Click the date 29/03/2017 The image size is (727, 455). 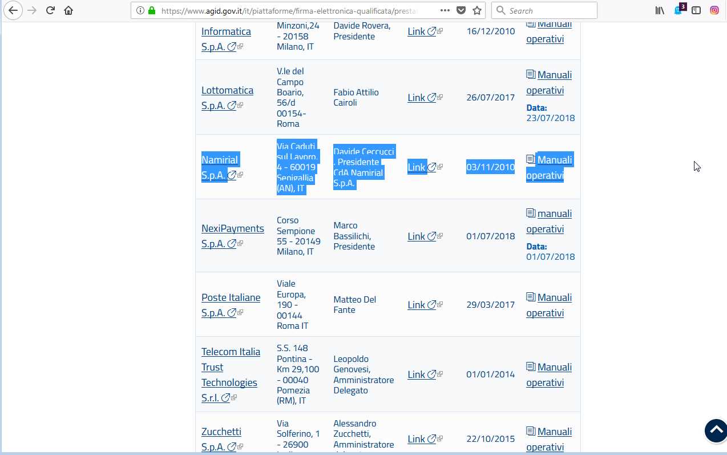coord(491,305)
